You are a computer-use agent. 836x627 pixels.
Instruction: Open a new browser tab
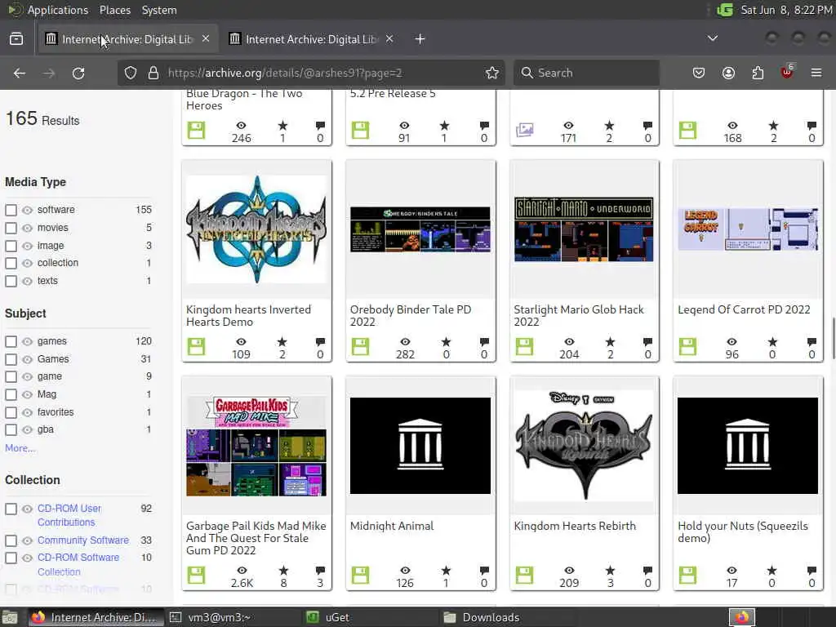pyautogui.click(x=420, y=39)
